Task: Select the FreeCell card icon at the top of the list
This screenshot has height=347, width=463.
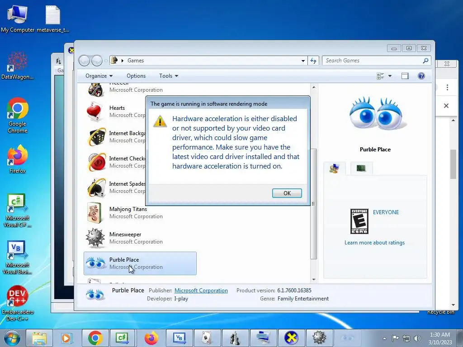Action: coord(96,90)
